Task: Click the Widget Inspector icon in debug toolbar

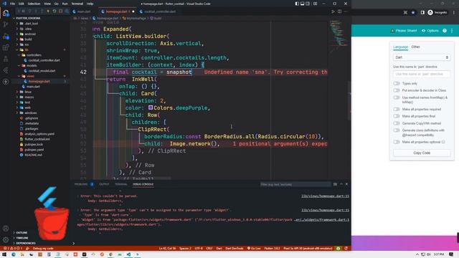Action: coord(67,11)
